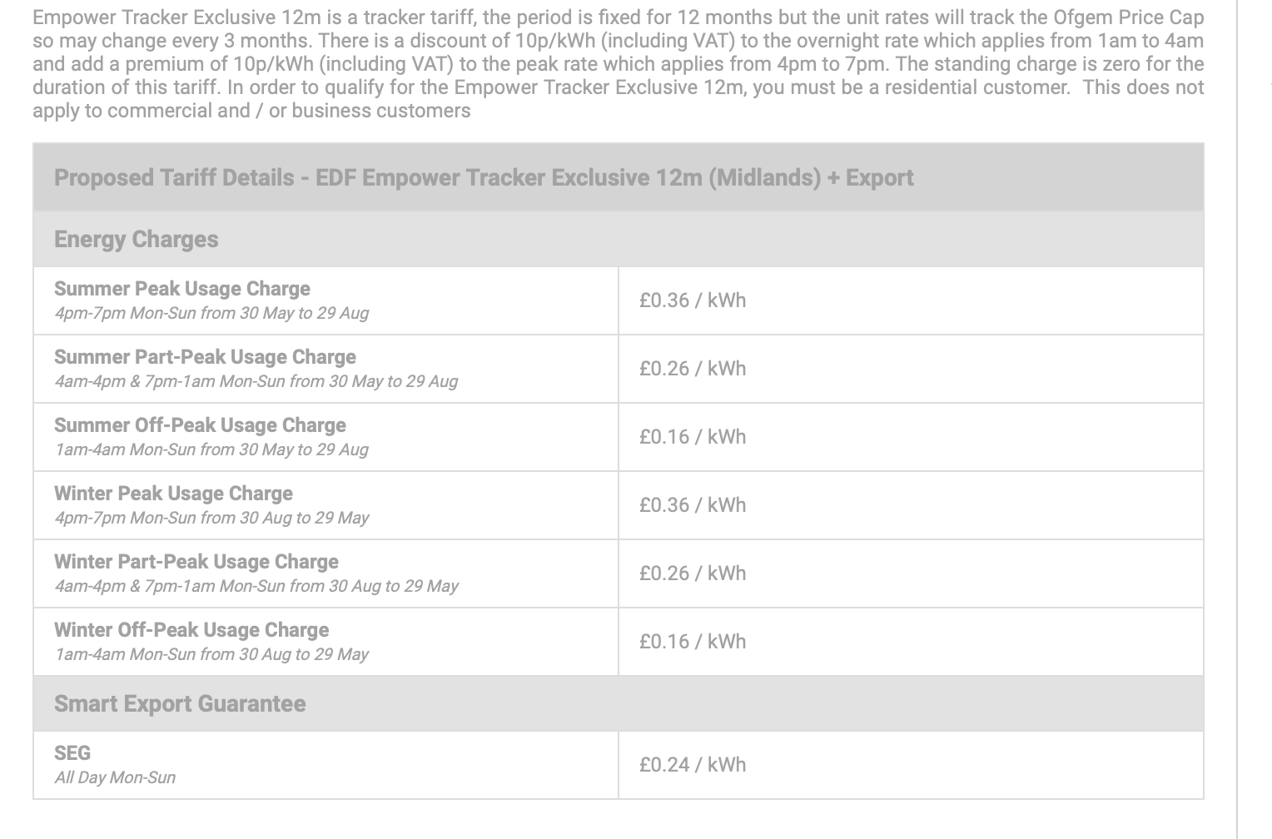Click the Winter Part-Peak £0.26 / kWh rate

click(x=693, y=573)
